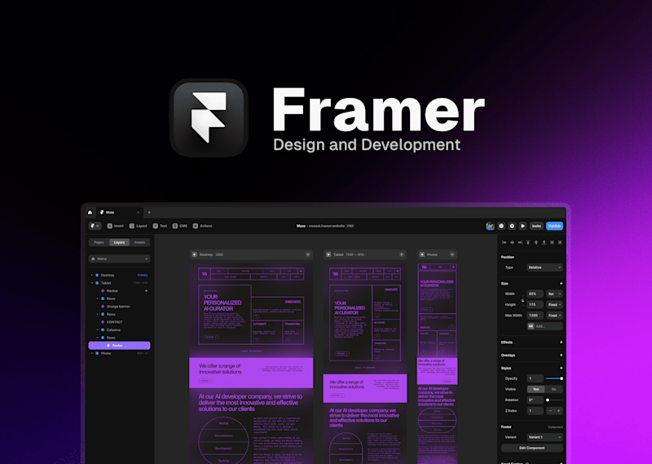Open the Max Width Fixed dropdown
652x464 pixels.
click(555, 316)
